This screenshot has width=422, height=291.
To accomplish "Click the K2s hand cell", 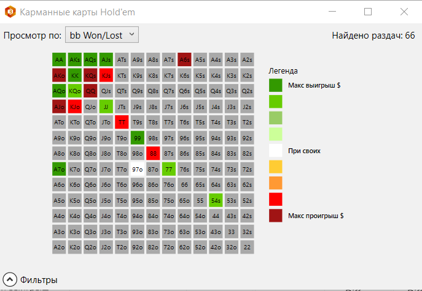I will 247,75.
